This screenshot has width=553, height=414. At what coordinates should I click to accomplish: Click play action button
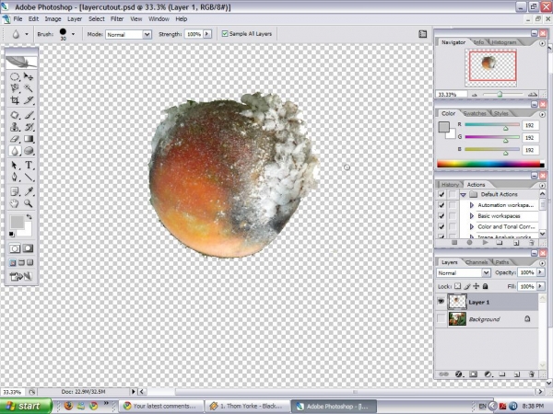(486, 243)
